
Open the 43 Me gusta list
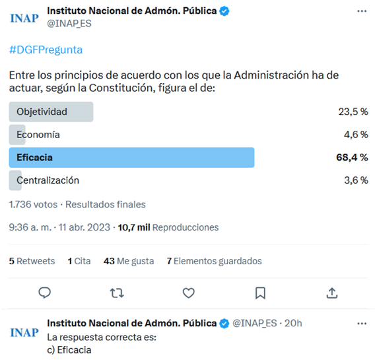pyautogui.click(x=129, y=261)
